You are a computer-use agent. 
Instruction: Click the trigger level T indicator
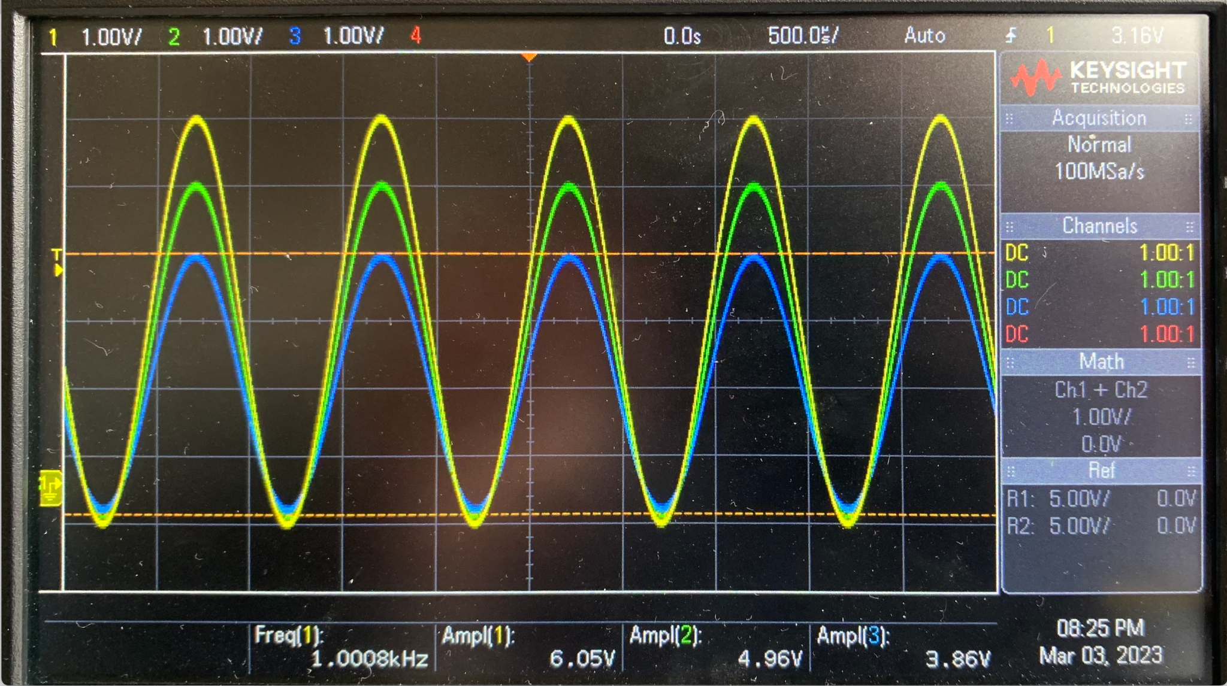pos(57,256)
